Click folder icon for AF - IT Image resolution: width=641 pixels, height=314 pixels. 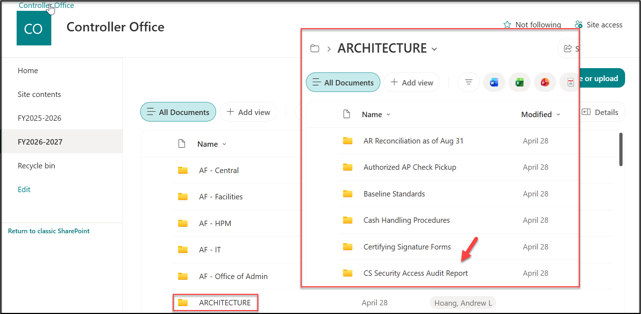[x=183, y=249]
